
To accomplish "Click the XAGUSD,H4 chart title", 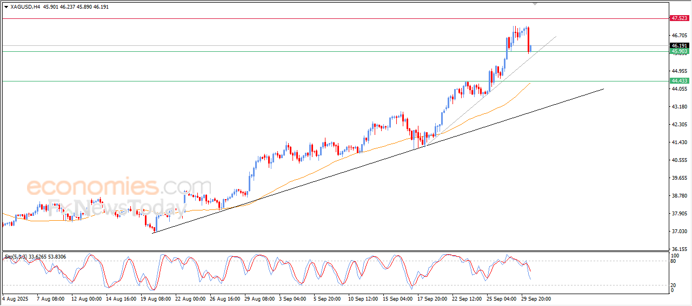I will 25,7.
